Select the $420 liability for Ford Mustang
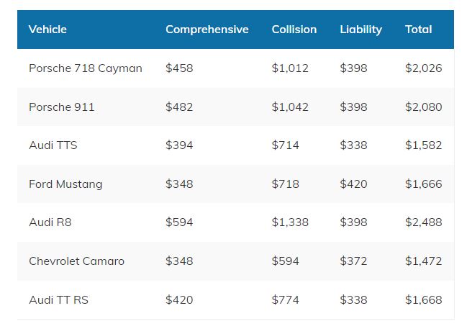Screen dimensions: 472x334 click(353, 184)
